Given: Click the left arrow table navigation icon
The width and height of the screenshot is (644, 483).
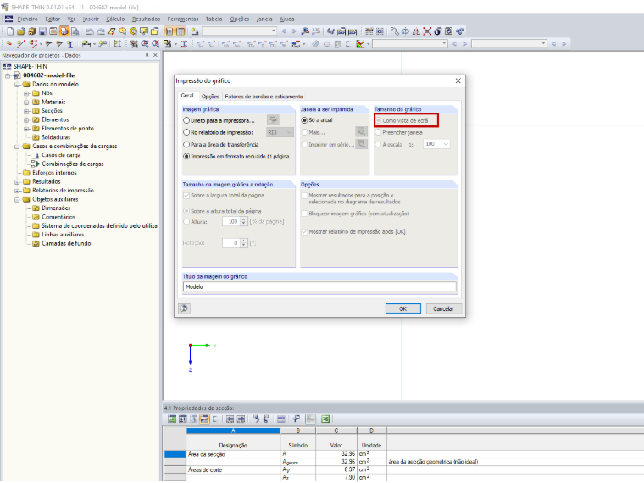Looking at the screenshot, I should [230, 419].
